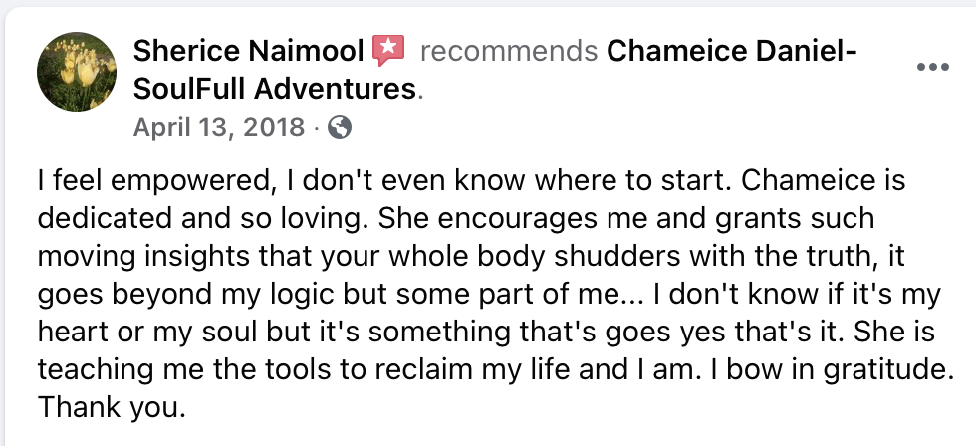
Task: Visit the Chameice Daniel- page link
Action: pyautogui.click(x=732, y=51)
